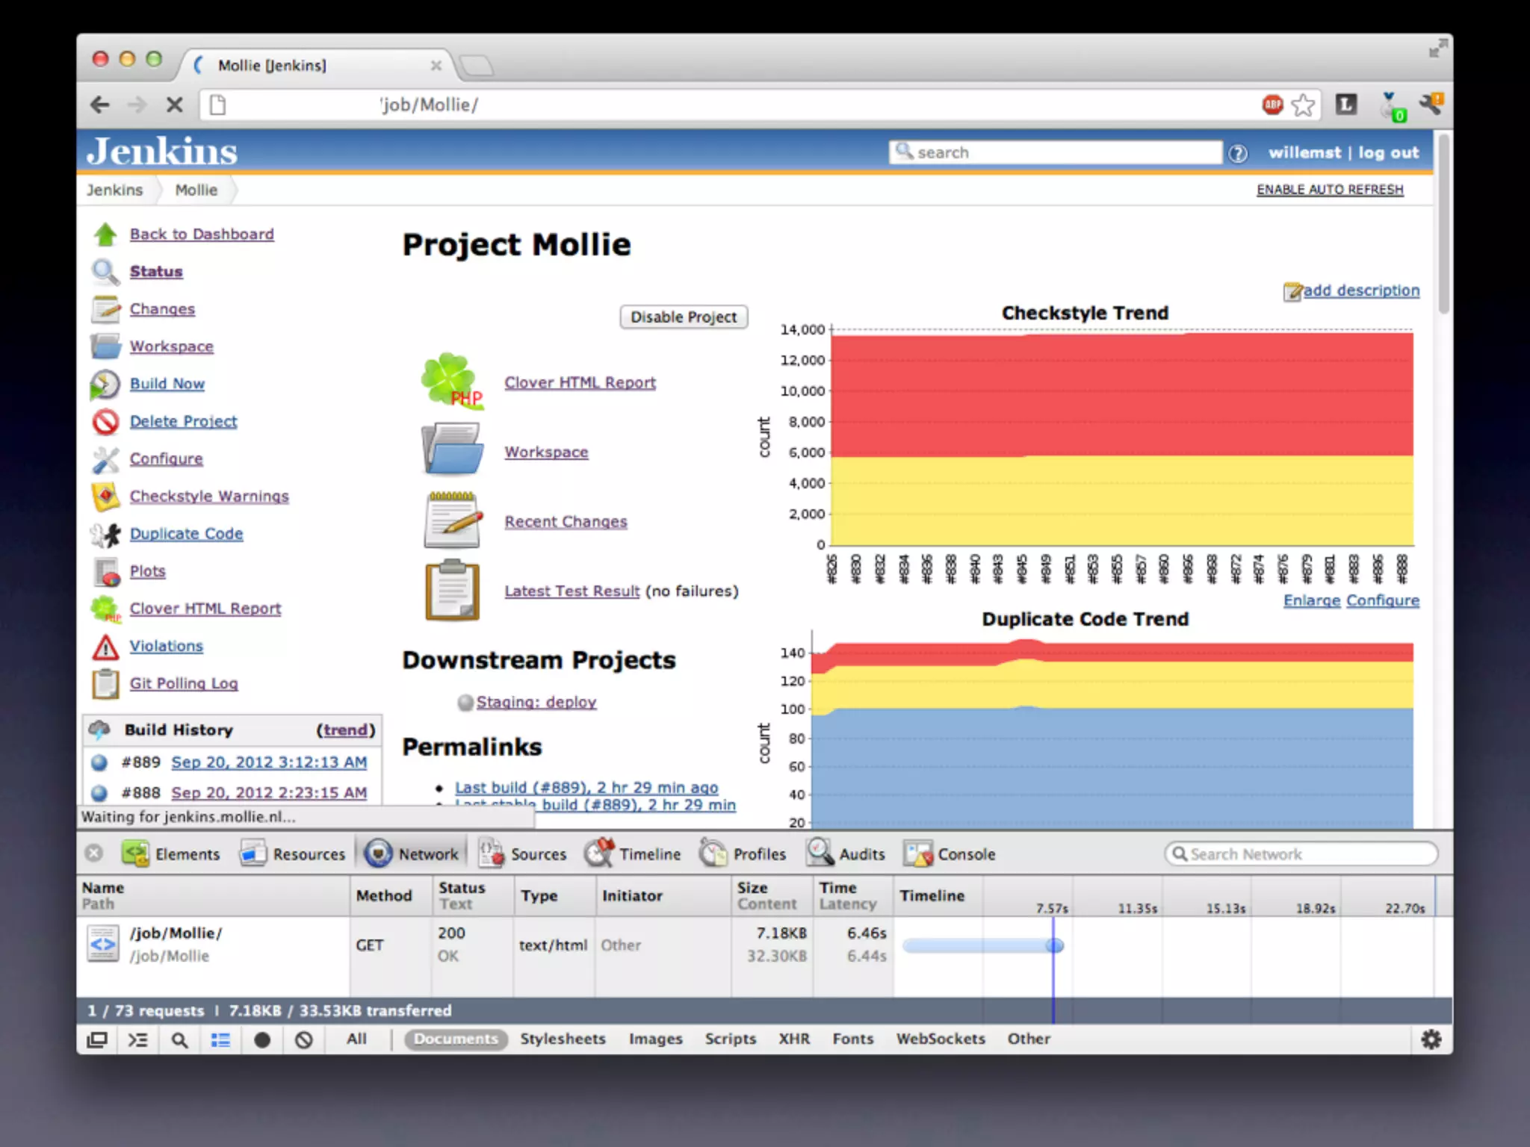Screen dimensions: 1530x1147
Task: Select the Documents network filter
Action: click(x=456, y=1039)
